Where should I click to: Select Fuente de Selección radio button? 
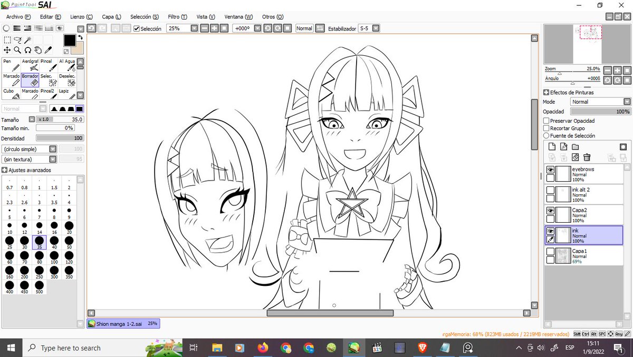[546, 135]
